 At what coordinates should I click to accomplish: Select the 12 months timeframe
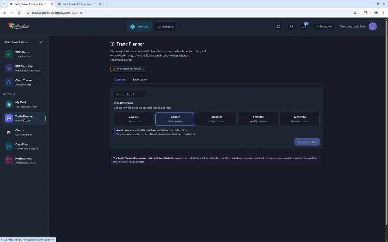pyautogui.click(x=300, y=119)
